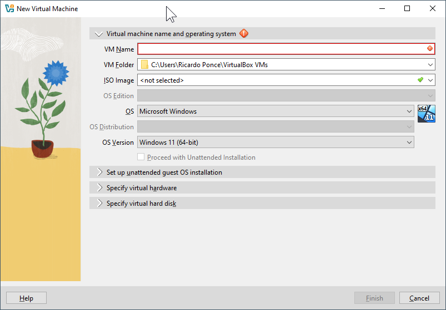Click the error icon inside VM Name field
This screenshot has height=310, width=446.
click(430, 49)
